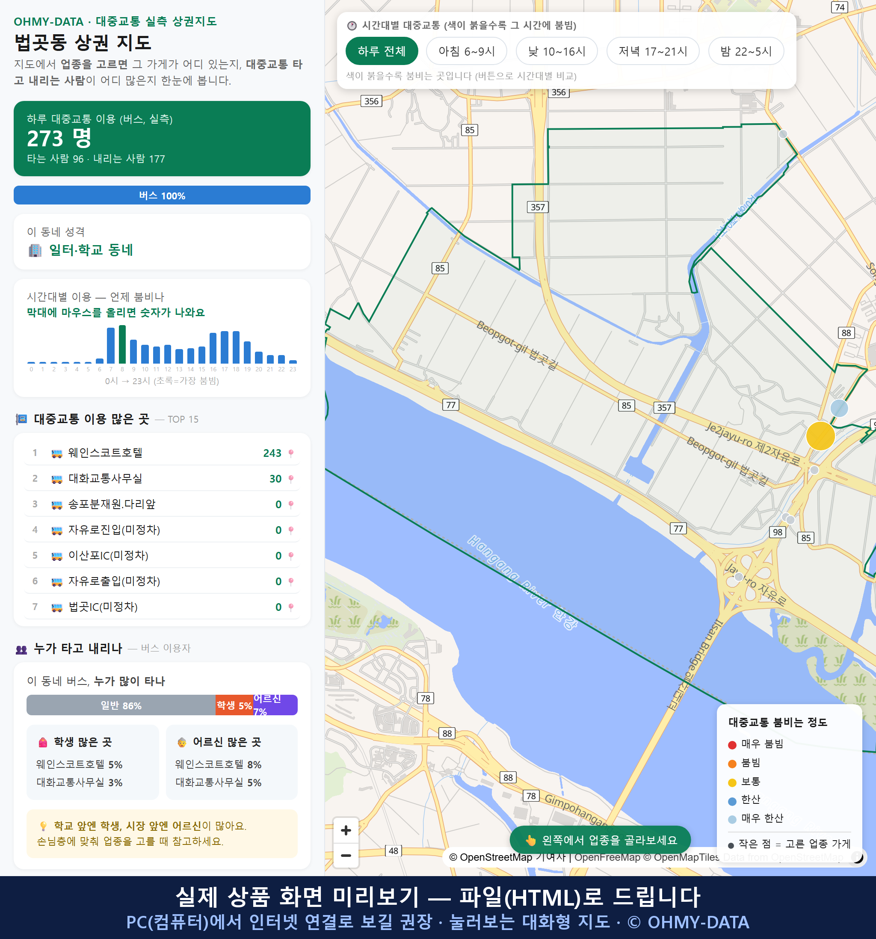The image size is (876, 939).
Task: Click the map pin icon for 자유로출입(미정차)
Action: [291, 581]
